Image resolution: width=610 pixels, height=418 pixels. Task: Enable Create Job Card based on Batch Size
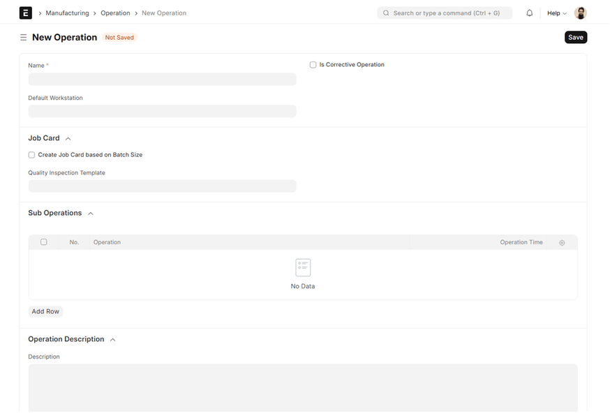pos(31,155)
